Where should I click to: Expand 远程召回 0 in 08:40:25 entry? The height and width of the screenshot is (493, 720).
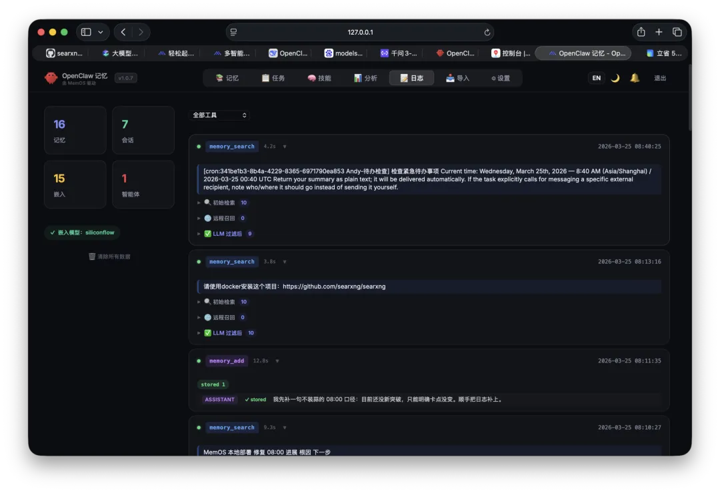click(222, 218)
